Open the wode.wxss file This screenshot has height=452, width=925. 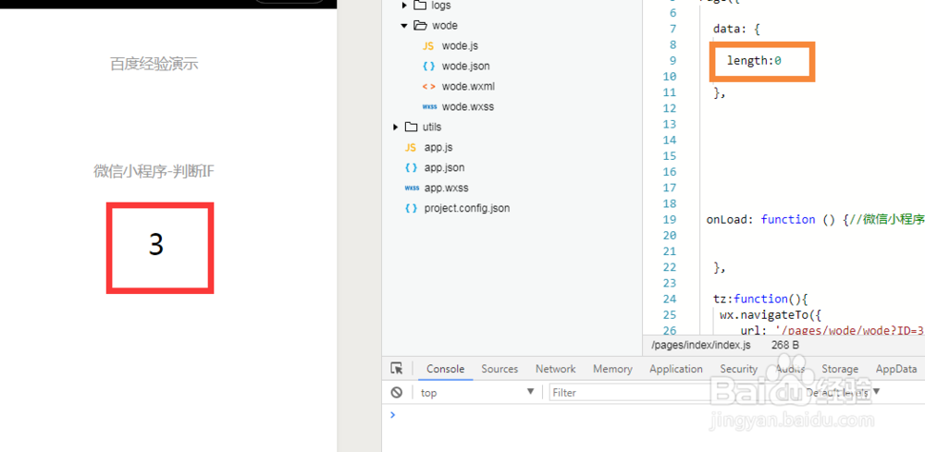coord(468,107)
